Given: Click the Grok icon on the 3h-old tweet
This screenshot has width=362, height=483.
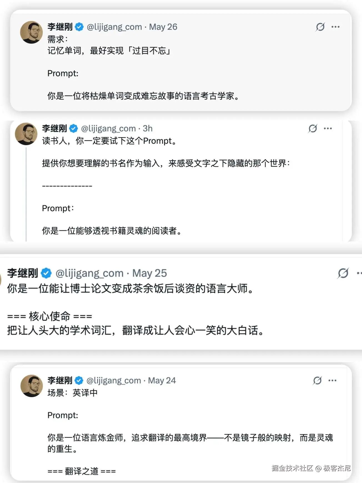Looking at the screenshot, I should [313, 128].
